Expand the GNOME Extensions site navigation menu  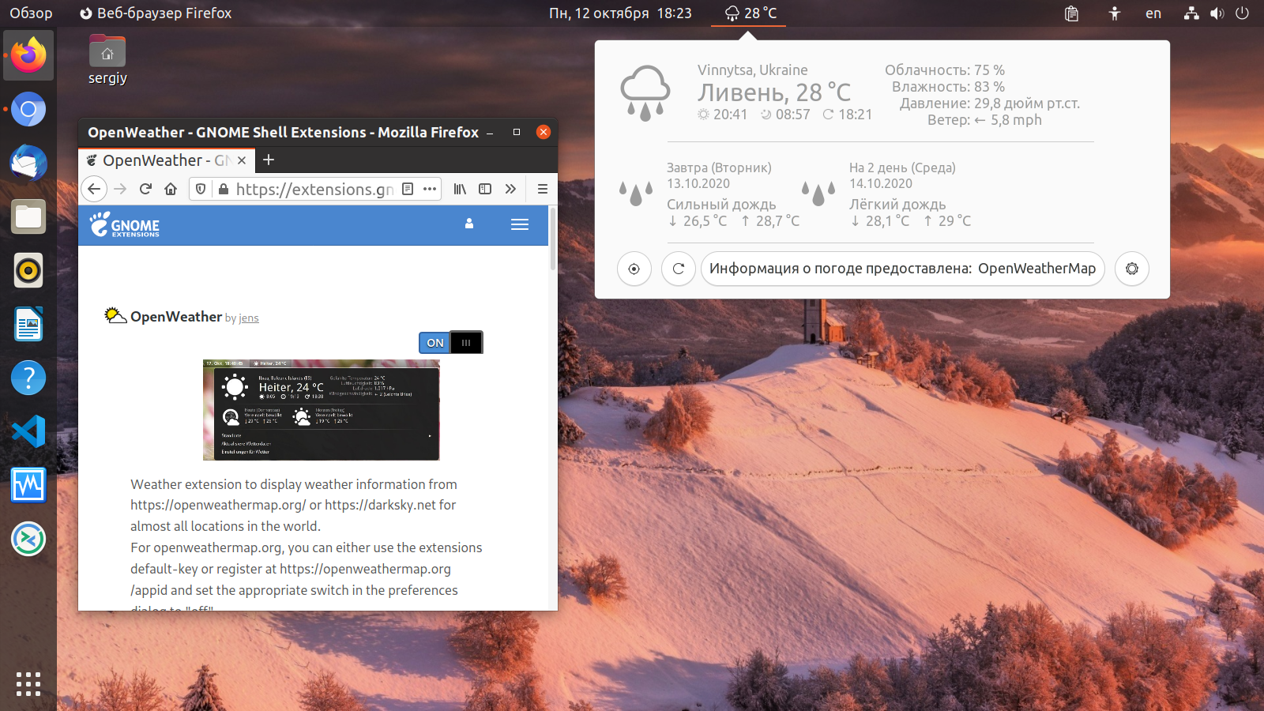click(x=520, y=224)
